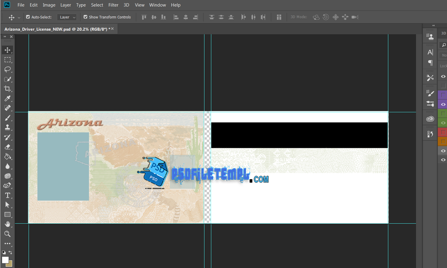Open the Filter menu

coord(113,5)
